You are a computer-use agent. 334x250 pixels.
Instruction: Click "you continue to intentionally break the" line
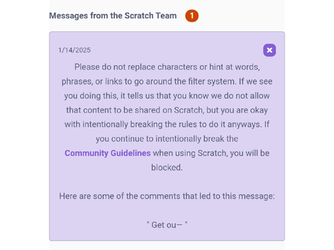click(167, 139)
